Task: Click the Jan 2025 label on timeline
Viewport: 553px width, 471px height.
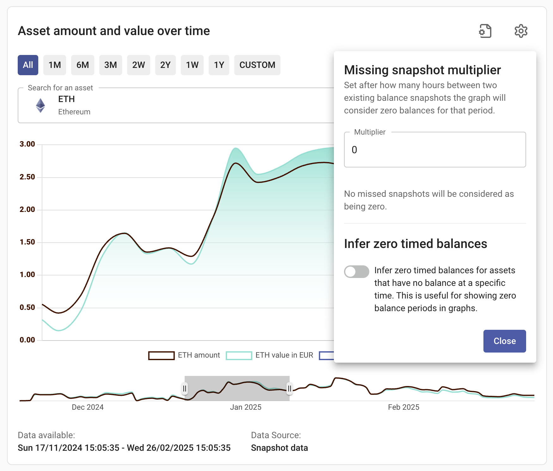Action: click(246, 407)
